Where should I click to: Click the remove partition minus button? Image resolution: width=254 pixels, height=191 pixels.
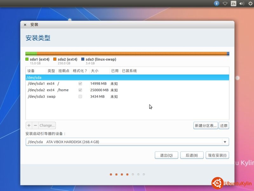tap(35, 126)
